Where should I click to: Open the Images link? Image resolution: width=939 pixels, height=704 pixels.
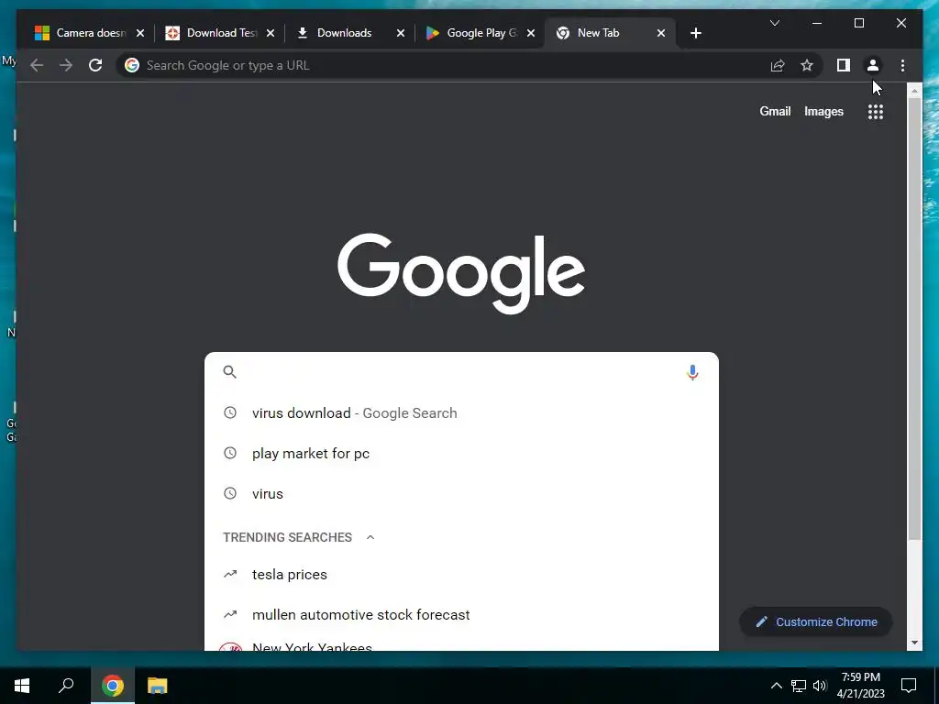[x=823, y=111]
